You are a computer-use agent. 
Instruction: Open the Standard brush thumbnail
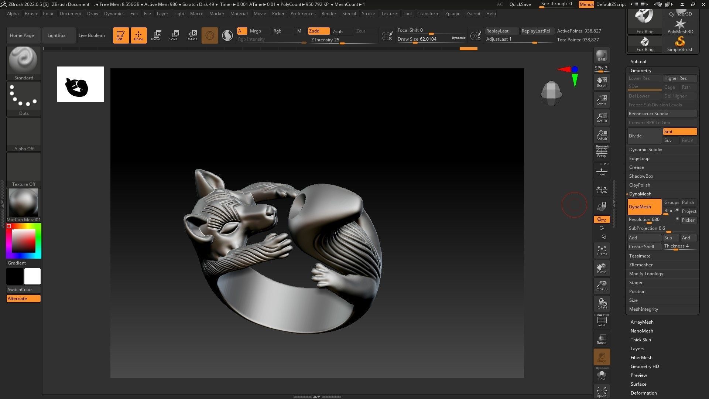click(x=24, y=64)
